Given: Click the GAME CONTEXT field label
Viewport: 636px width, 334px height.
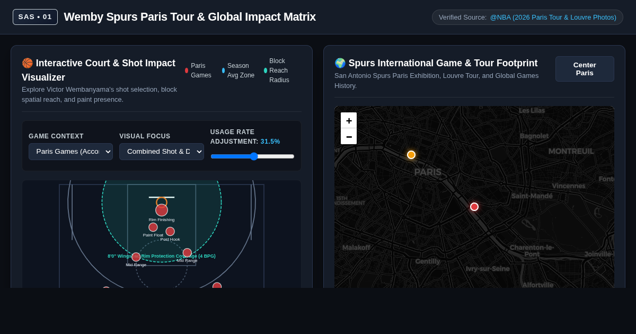Looking at the screenshot, I should pos(56,136).
